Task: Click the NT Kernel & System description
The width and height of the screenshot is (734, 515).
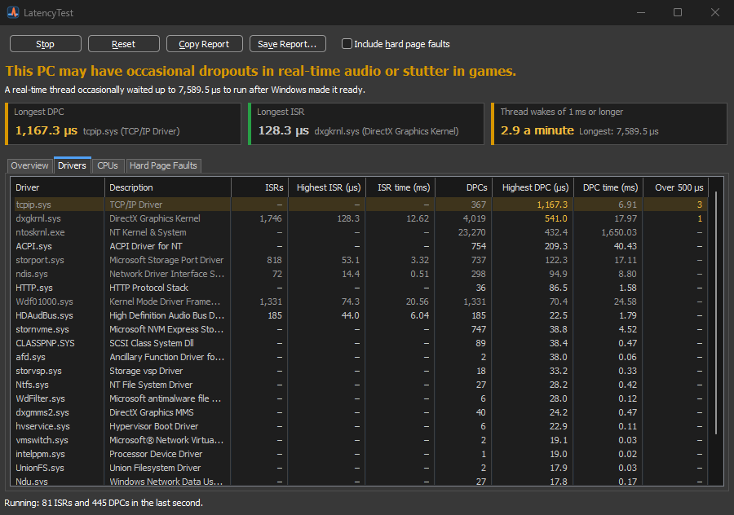Action: click(148, 232)
